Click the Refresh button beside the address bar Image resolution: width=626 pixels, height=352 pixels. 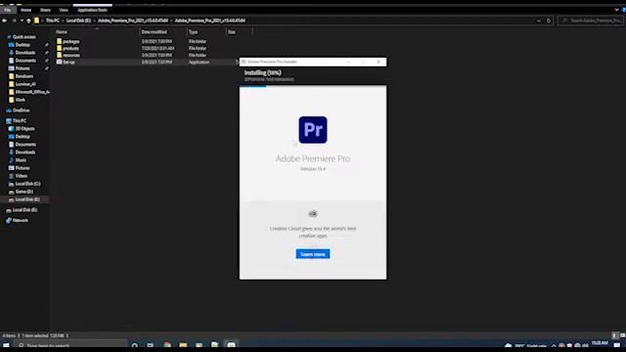click(x=549, y=21)
